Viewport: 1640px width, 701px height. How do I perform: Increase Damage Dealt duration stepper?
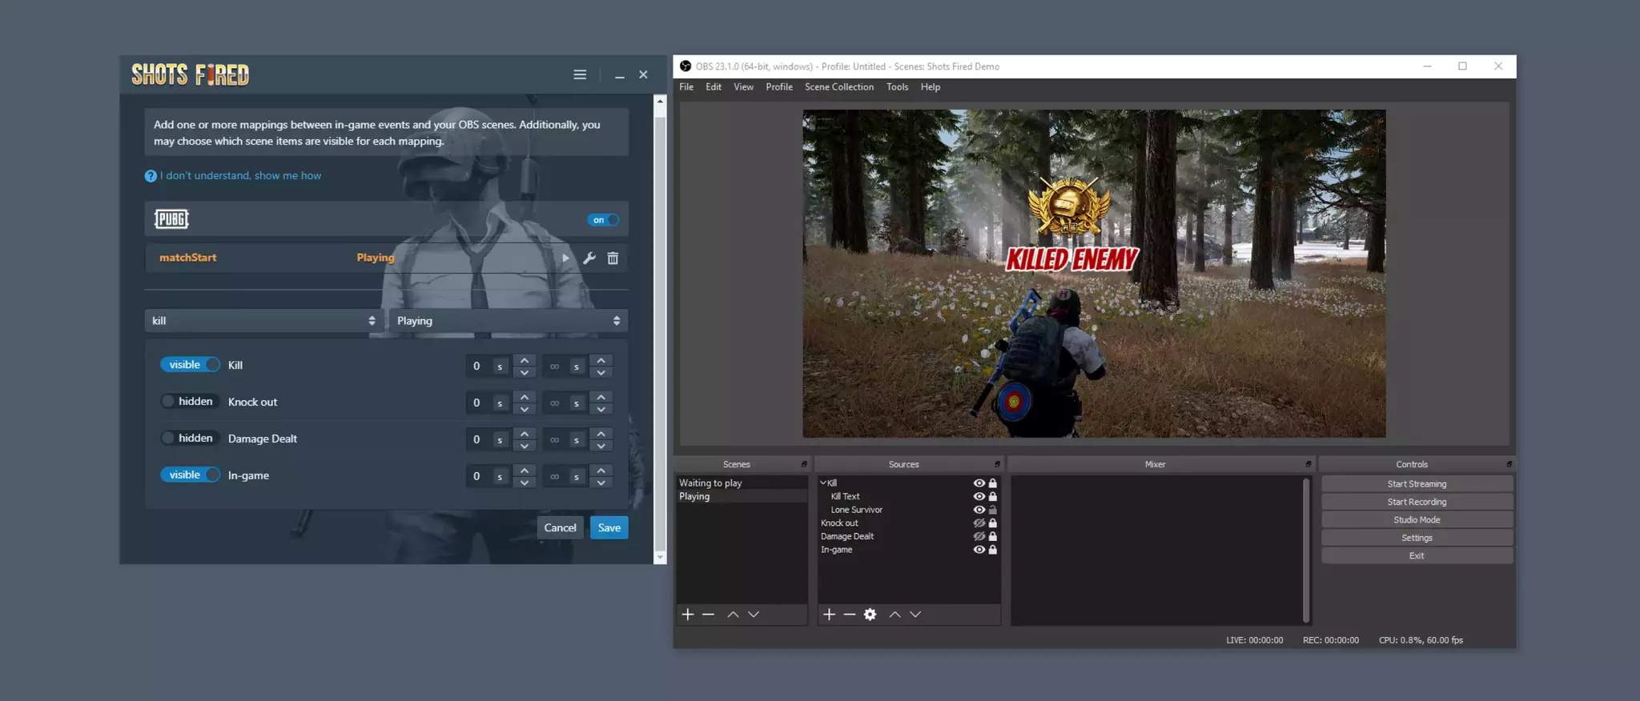coord(601,434)
